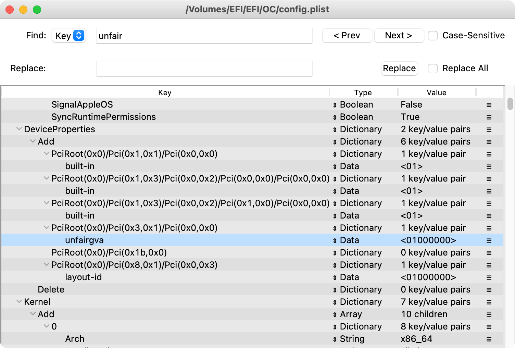Enable the Case-Sensitive checkbox
515x348 pixels.
coord(433,36)
